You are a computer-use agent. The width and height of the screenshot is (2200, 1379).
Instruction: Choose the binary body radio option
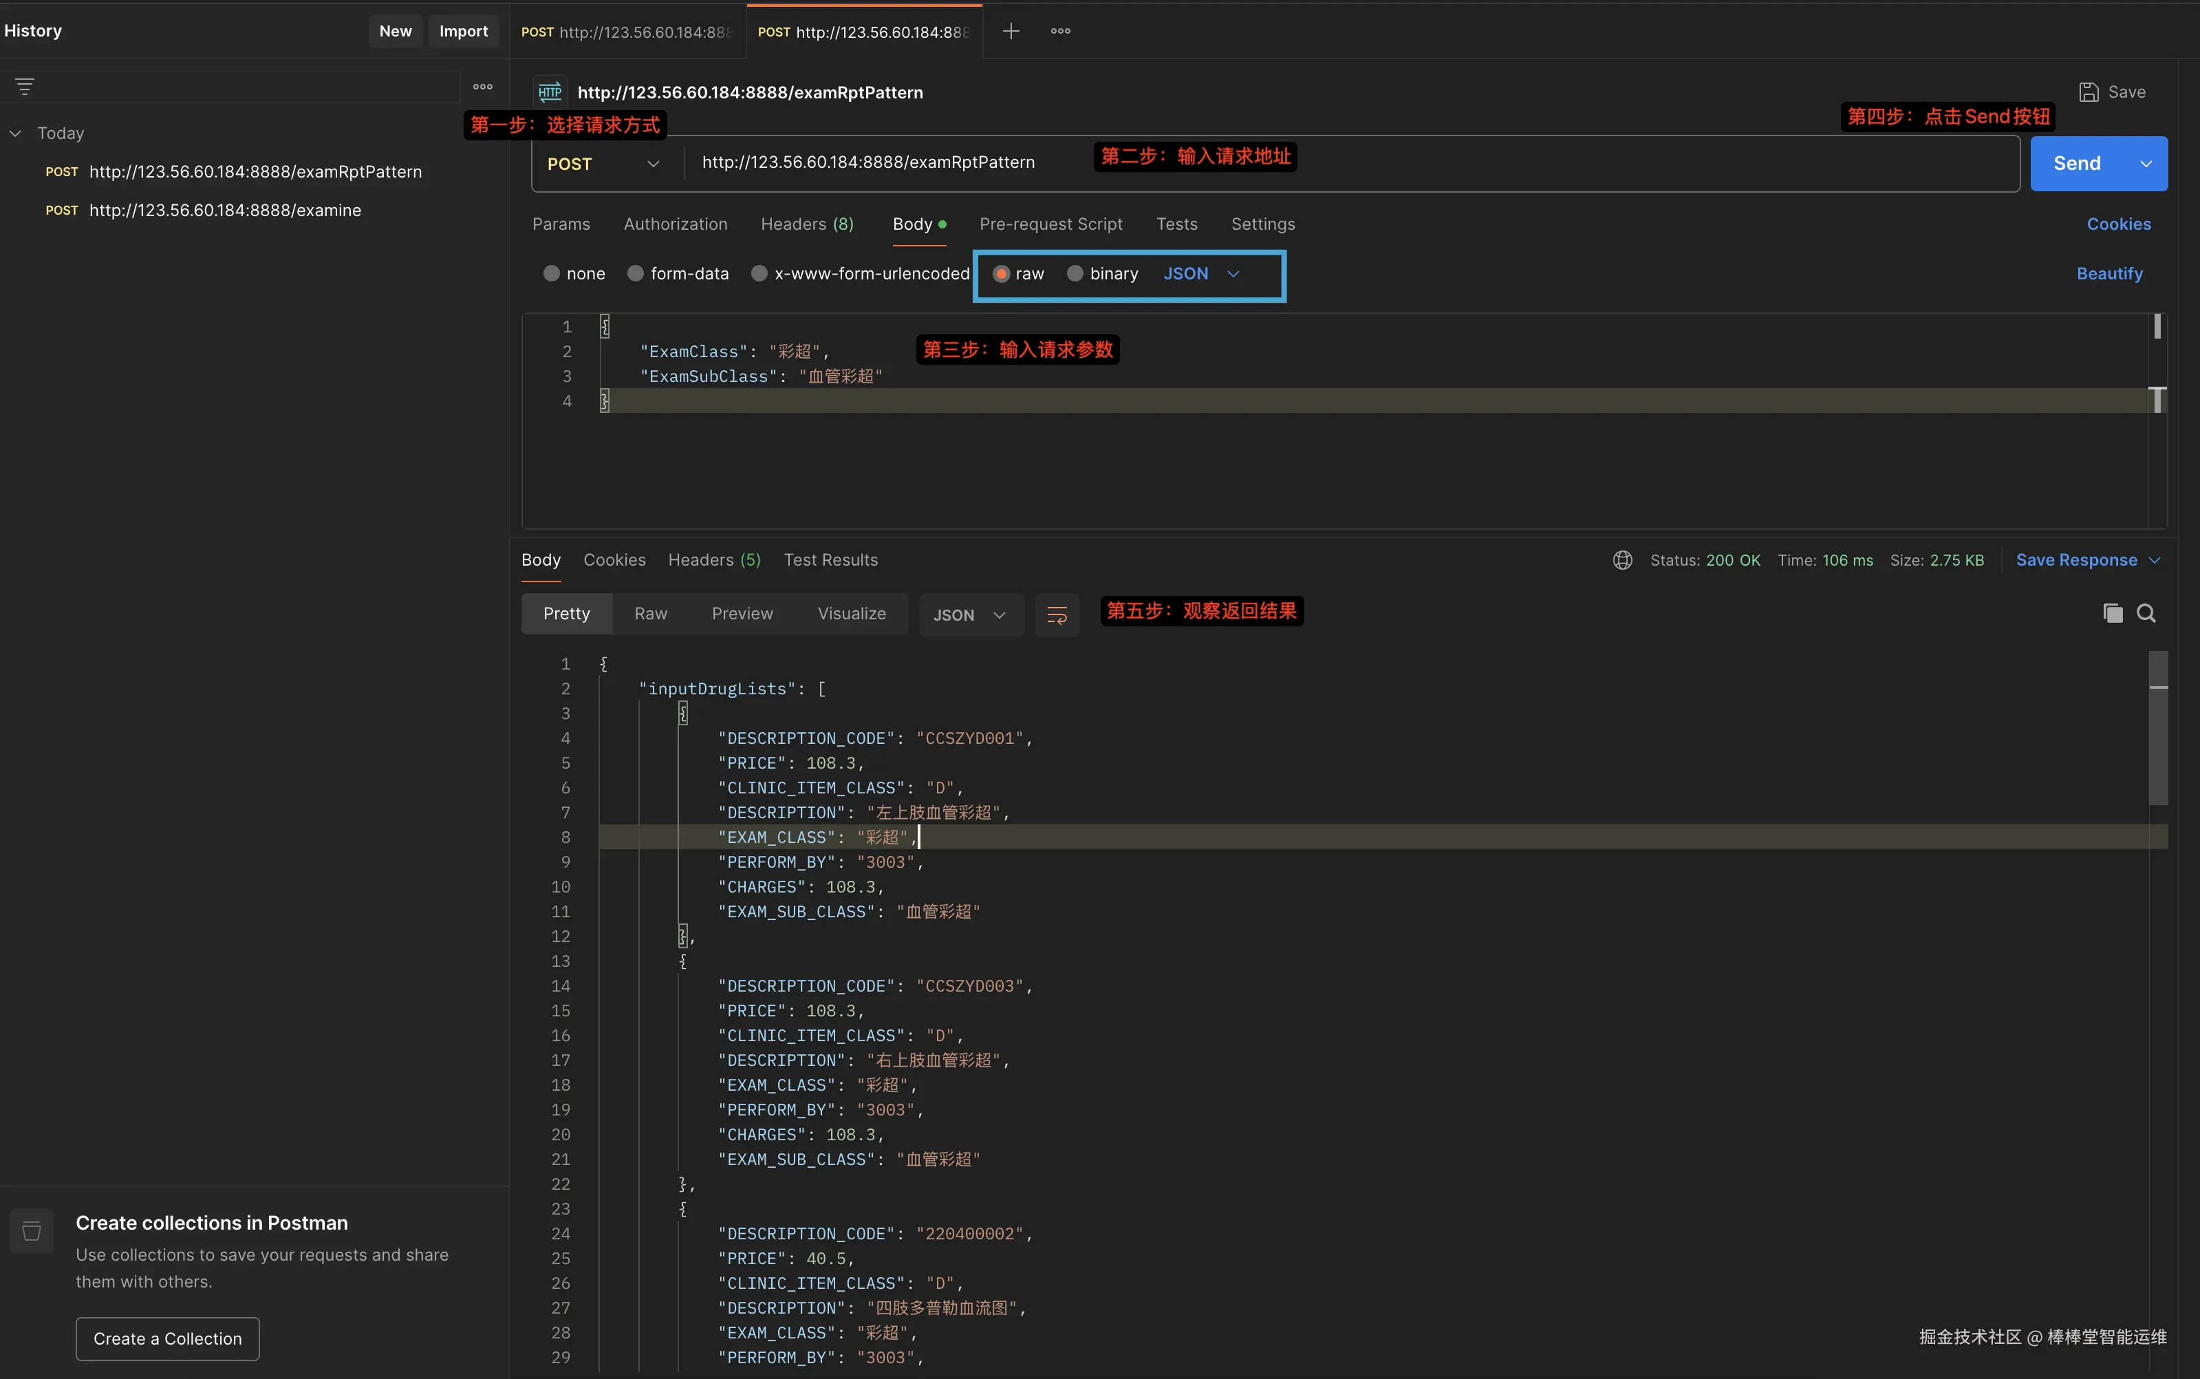(x=1075, y=274)
